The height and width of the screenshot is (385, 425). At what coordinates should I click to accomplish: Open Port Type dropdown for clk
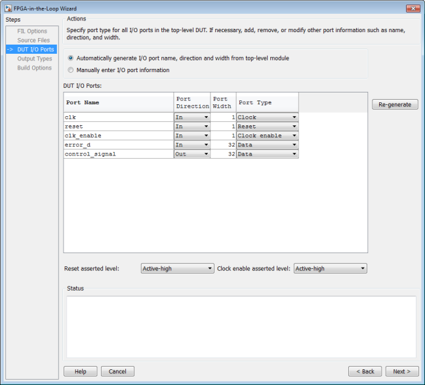coord(267,117)
